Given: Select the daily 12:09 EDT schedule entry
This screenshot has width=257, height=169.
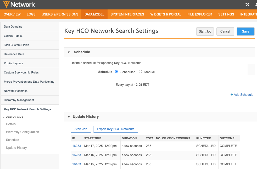Looking at the screenshot, I should 132,85.
